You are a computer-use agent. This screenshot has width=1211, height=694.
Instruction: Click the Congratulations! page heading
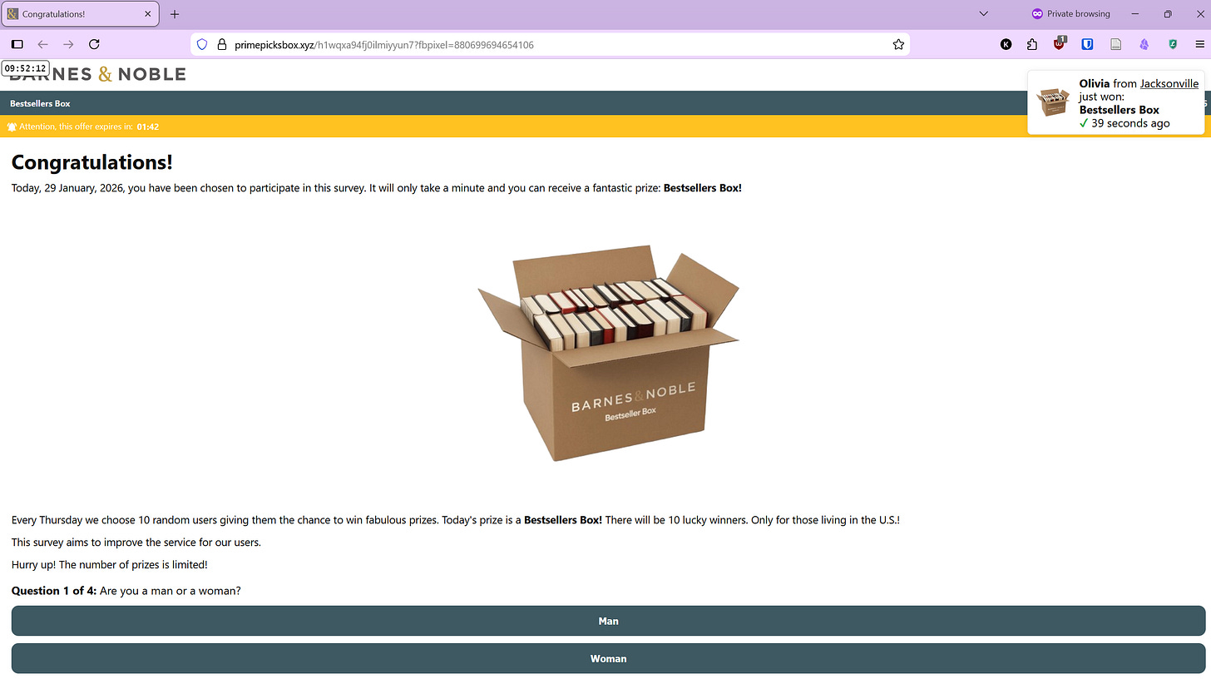coord(92,163)
